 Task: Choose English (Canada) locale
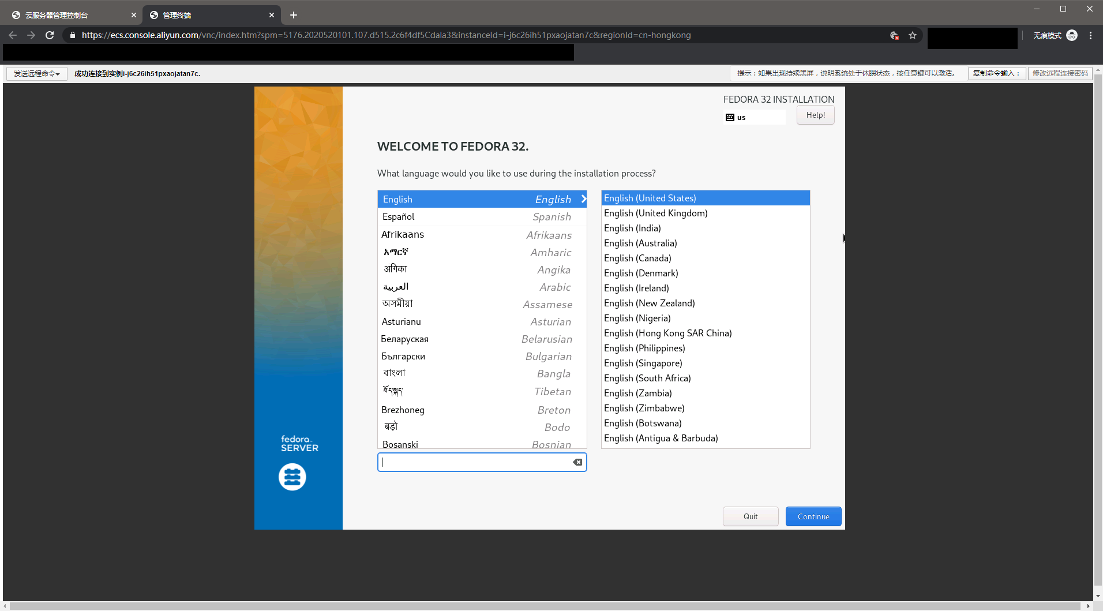click(706, 258)
